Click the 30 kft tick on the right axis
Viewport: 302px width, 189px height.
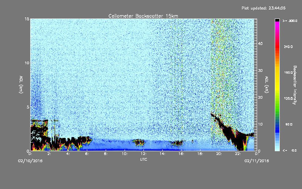pos(260,70)
